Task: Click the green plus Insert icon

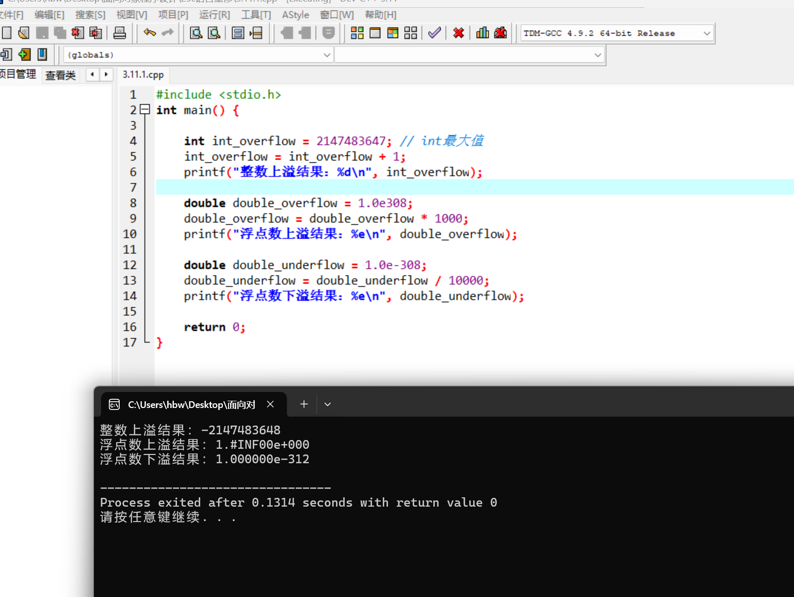Action: pyautogui.click(x=24, y=54)
